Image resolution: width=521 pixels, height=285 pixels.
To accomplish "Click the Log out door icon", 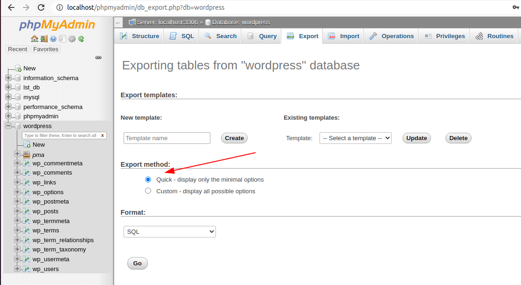I will point(44,39).
